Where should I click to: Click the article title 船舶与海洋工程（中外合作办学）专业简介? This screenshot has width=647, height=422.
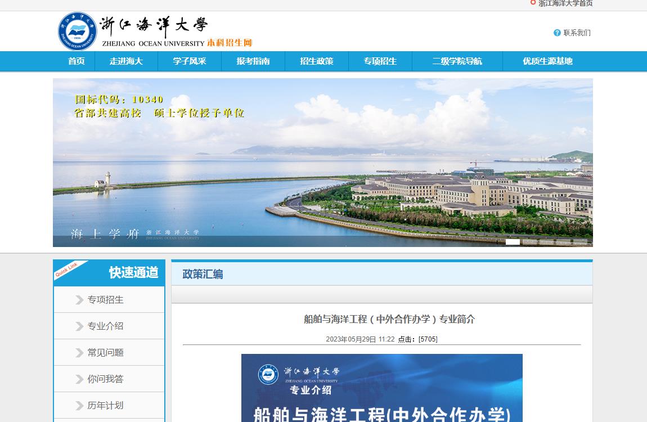point(389,319)
